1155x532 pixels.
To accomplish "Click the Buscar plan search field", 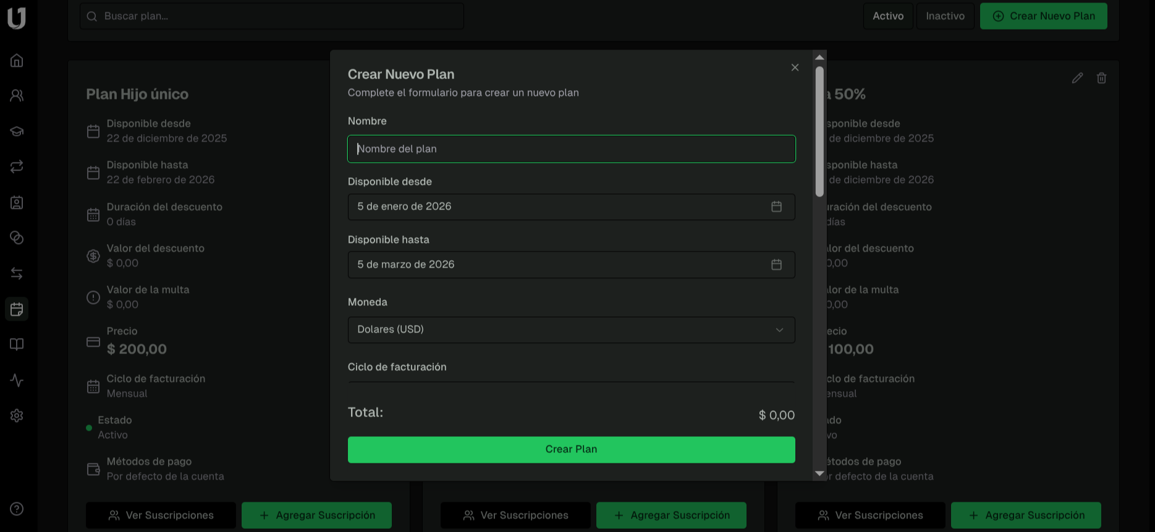I will click(272, 16).
